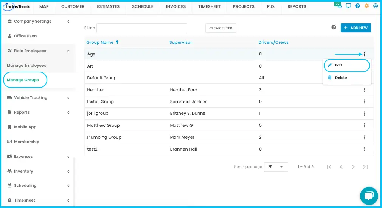Open the notifications bell with badge 22
Image resolution: width=382 pixels, height=208 pixels.
tap(339, 5)
